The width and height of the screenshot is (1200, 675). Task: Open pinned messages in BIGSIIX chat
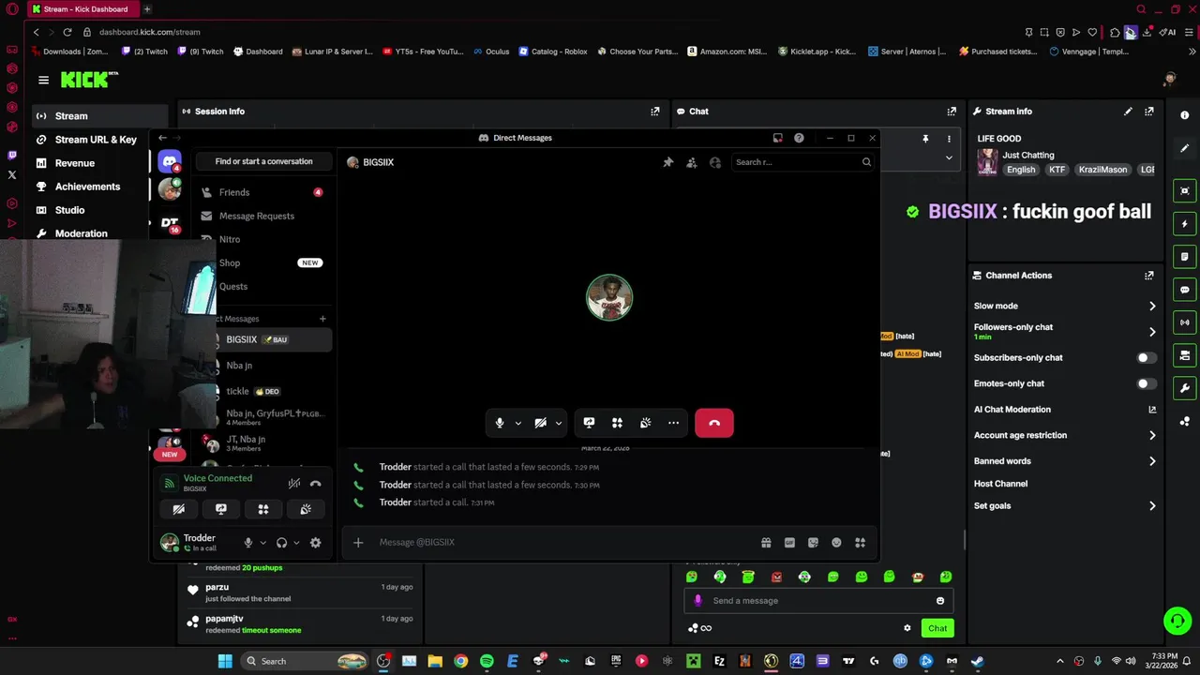(x=668, y=162)
